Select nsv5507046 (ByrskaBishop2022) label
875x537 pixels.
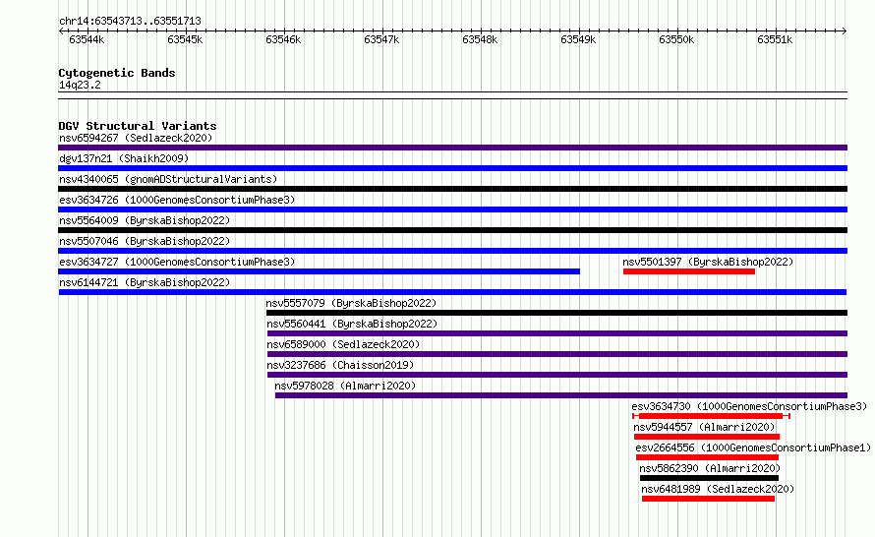pyautogui.click(x=145, y=241)
